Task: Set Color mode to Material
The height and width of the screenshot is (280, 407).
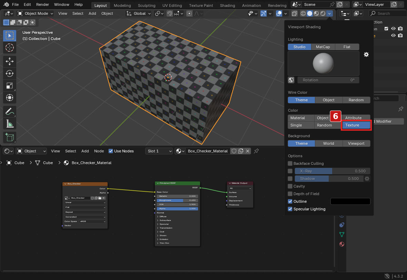Action: point(301,118)
